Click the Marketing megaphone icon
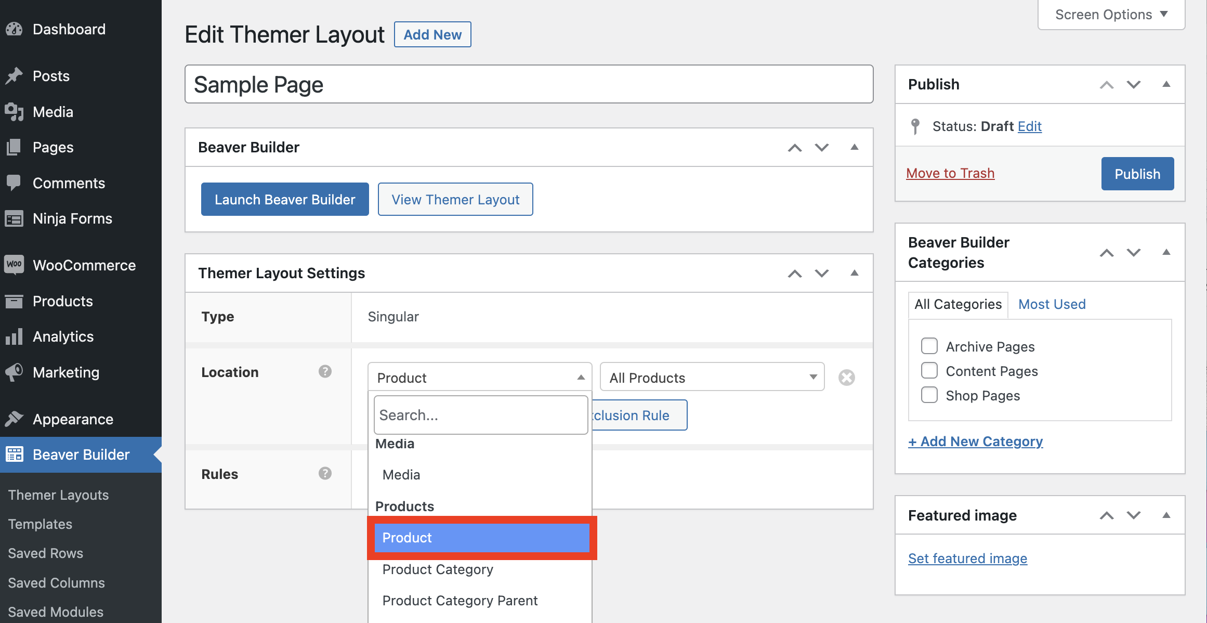Screen dimensions: 1207x623 tap(14, 372)
